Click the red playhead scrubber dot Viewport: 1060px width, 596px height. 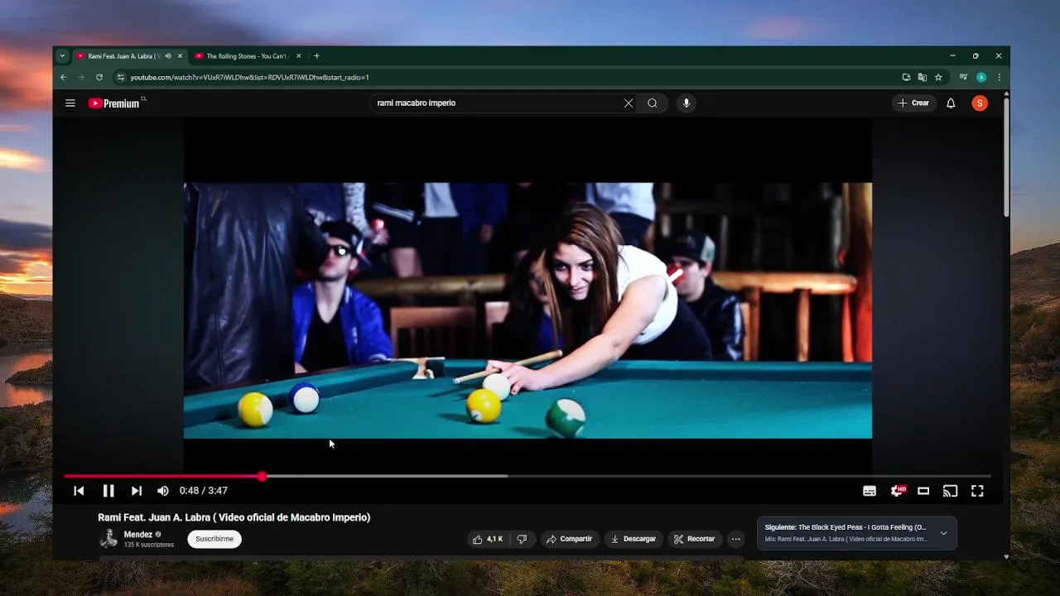[x=262, y=476]
